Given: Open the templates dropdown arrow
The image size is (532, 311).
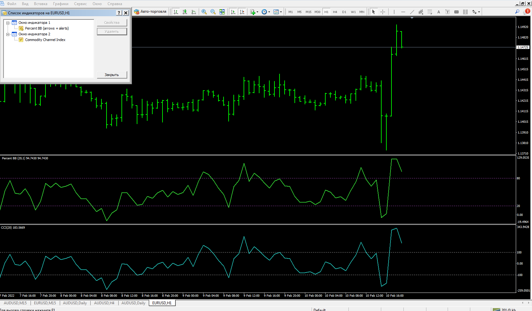Looking at the screenshot, I should (x=281, y=12).
